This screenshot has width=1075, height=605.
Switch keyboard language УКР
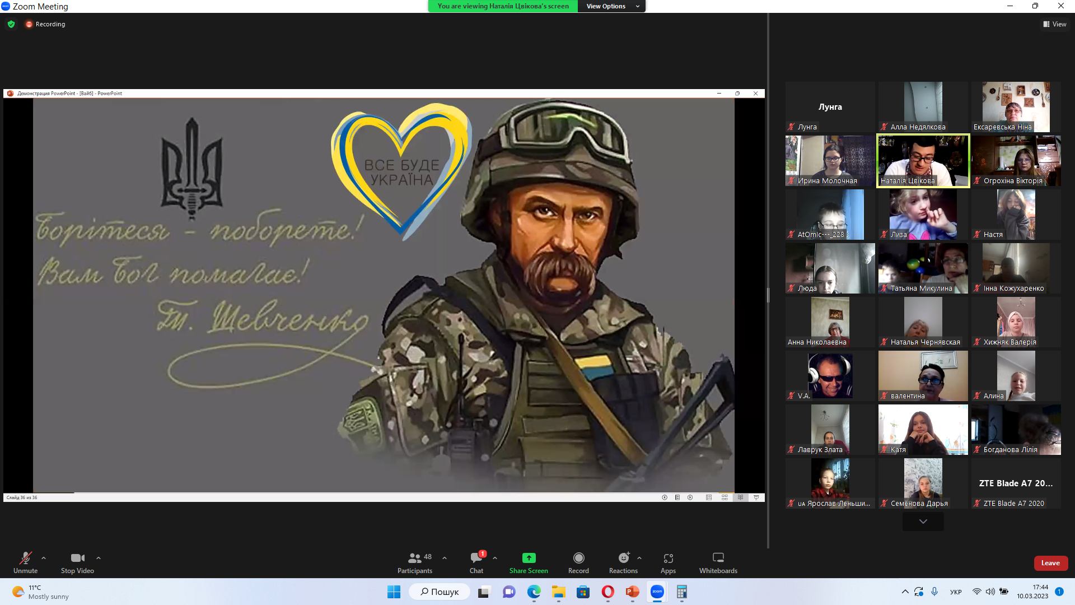point(956,592)
